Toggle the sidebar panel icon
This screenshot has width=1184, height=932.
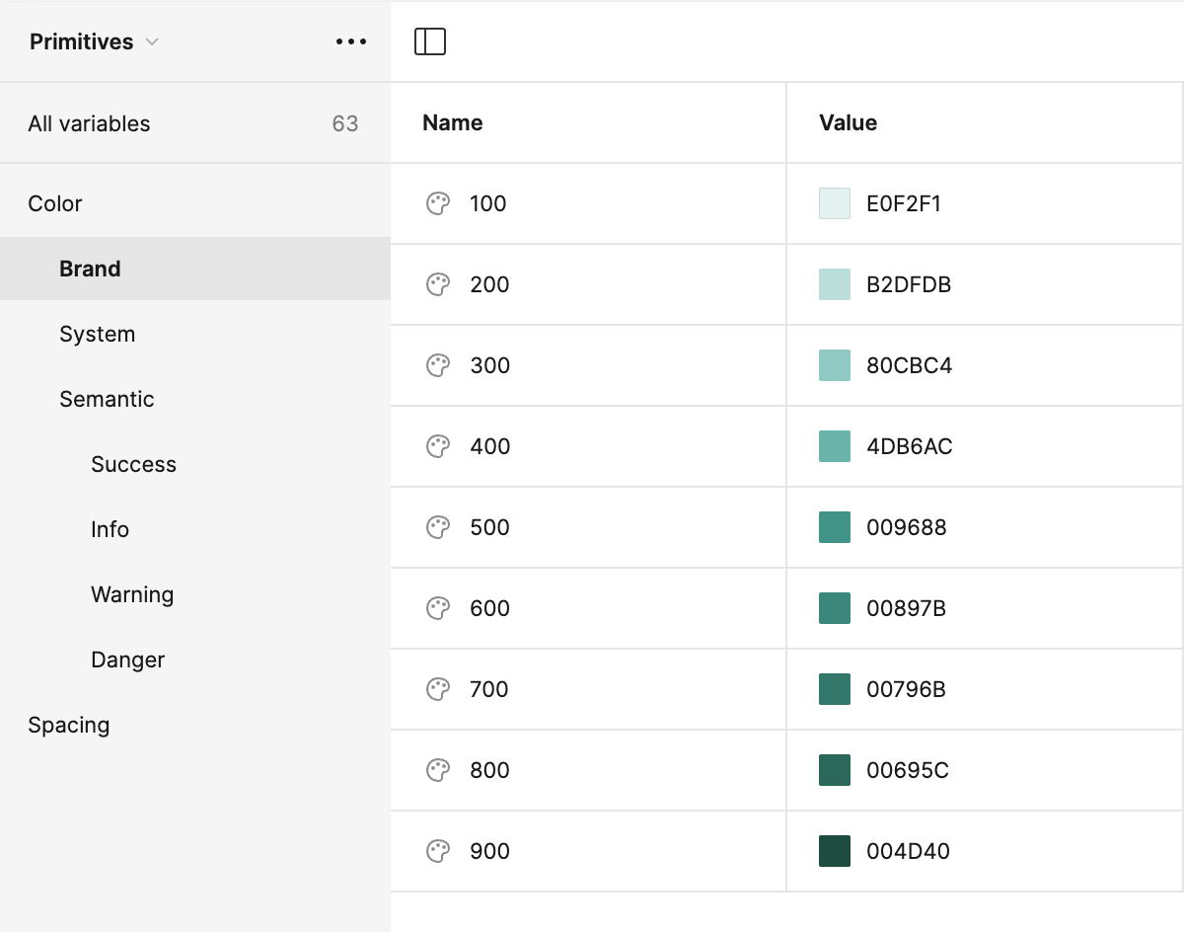pyautogui.click(x=430, y=41)
